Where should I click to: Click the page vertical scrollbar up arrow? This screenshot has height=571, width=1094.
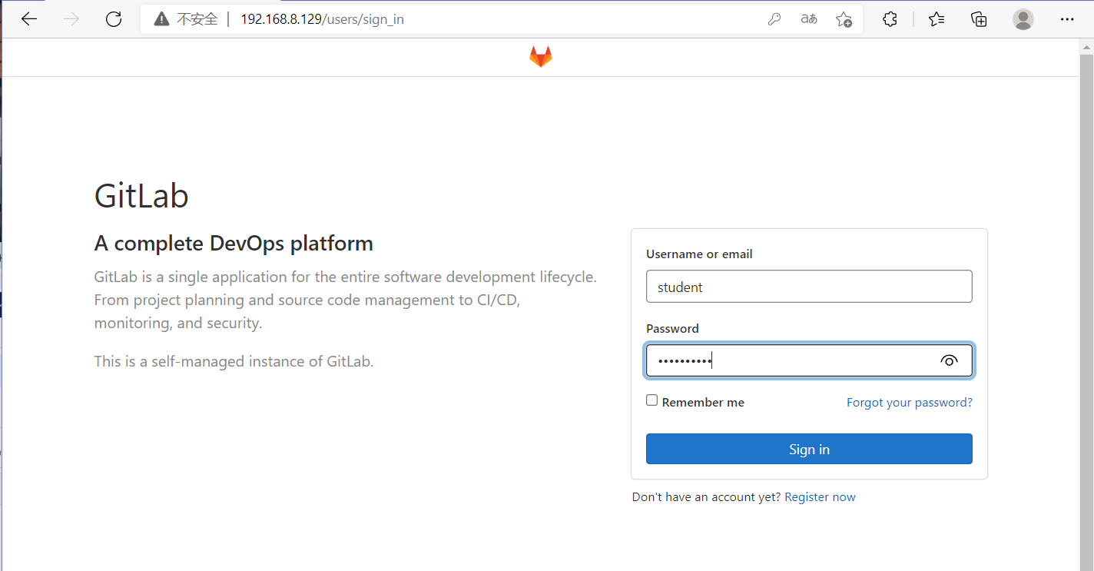click(1086, 46)
